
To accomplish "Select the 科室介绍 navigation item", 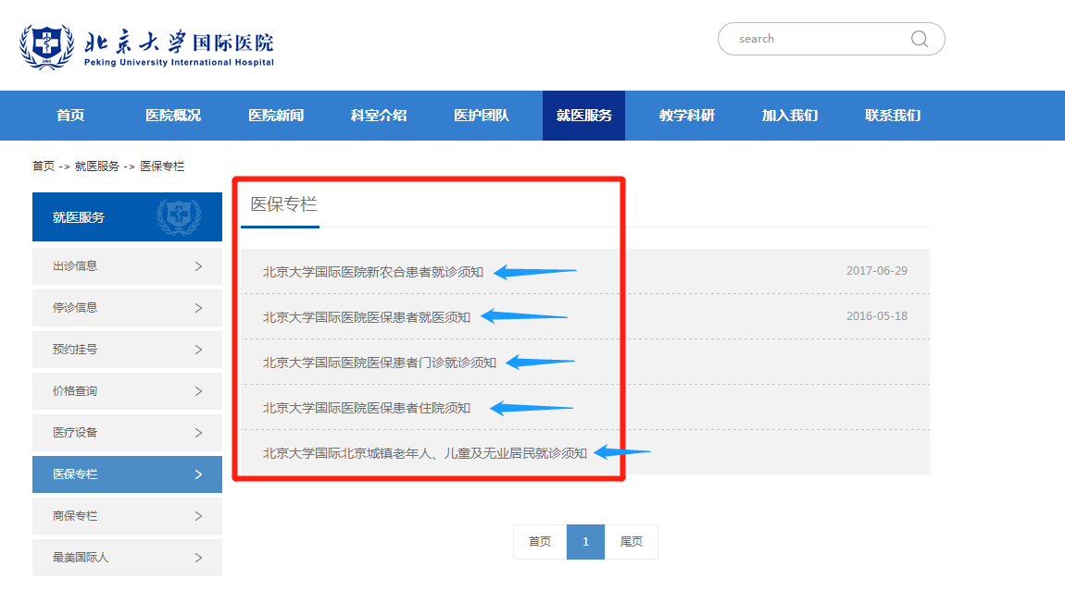I will 379,116.
